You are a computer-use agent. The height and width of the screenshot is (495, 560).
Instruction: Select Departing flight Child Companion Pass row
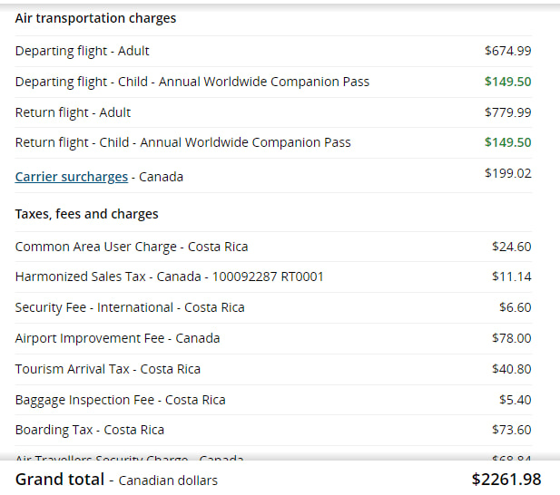tap(192, 82)
